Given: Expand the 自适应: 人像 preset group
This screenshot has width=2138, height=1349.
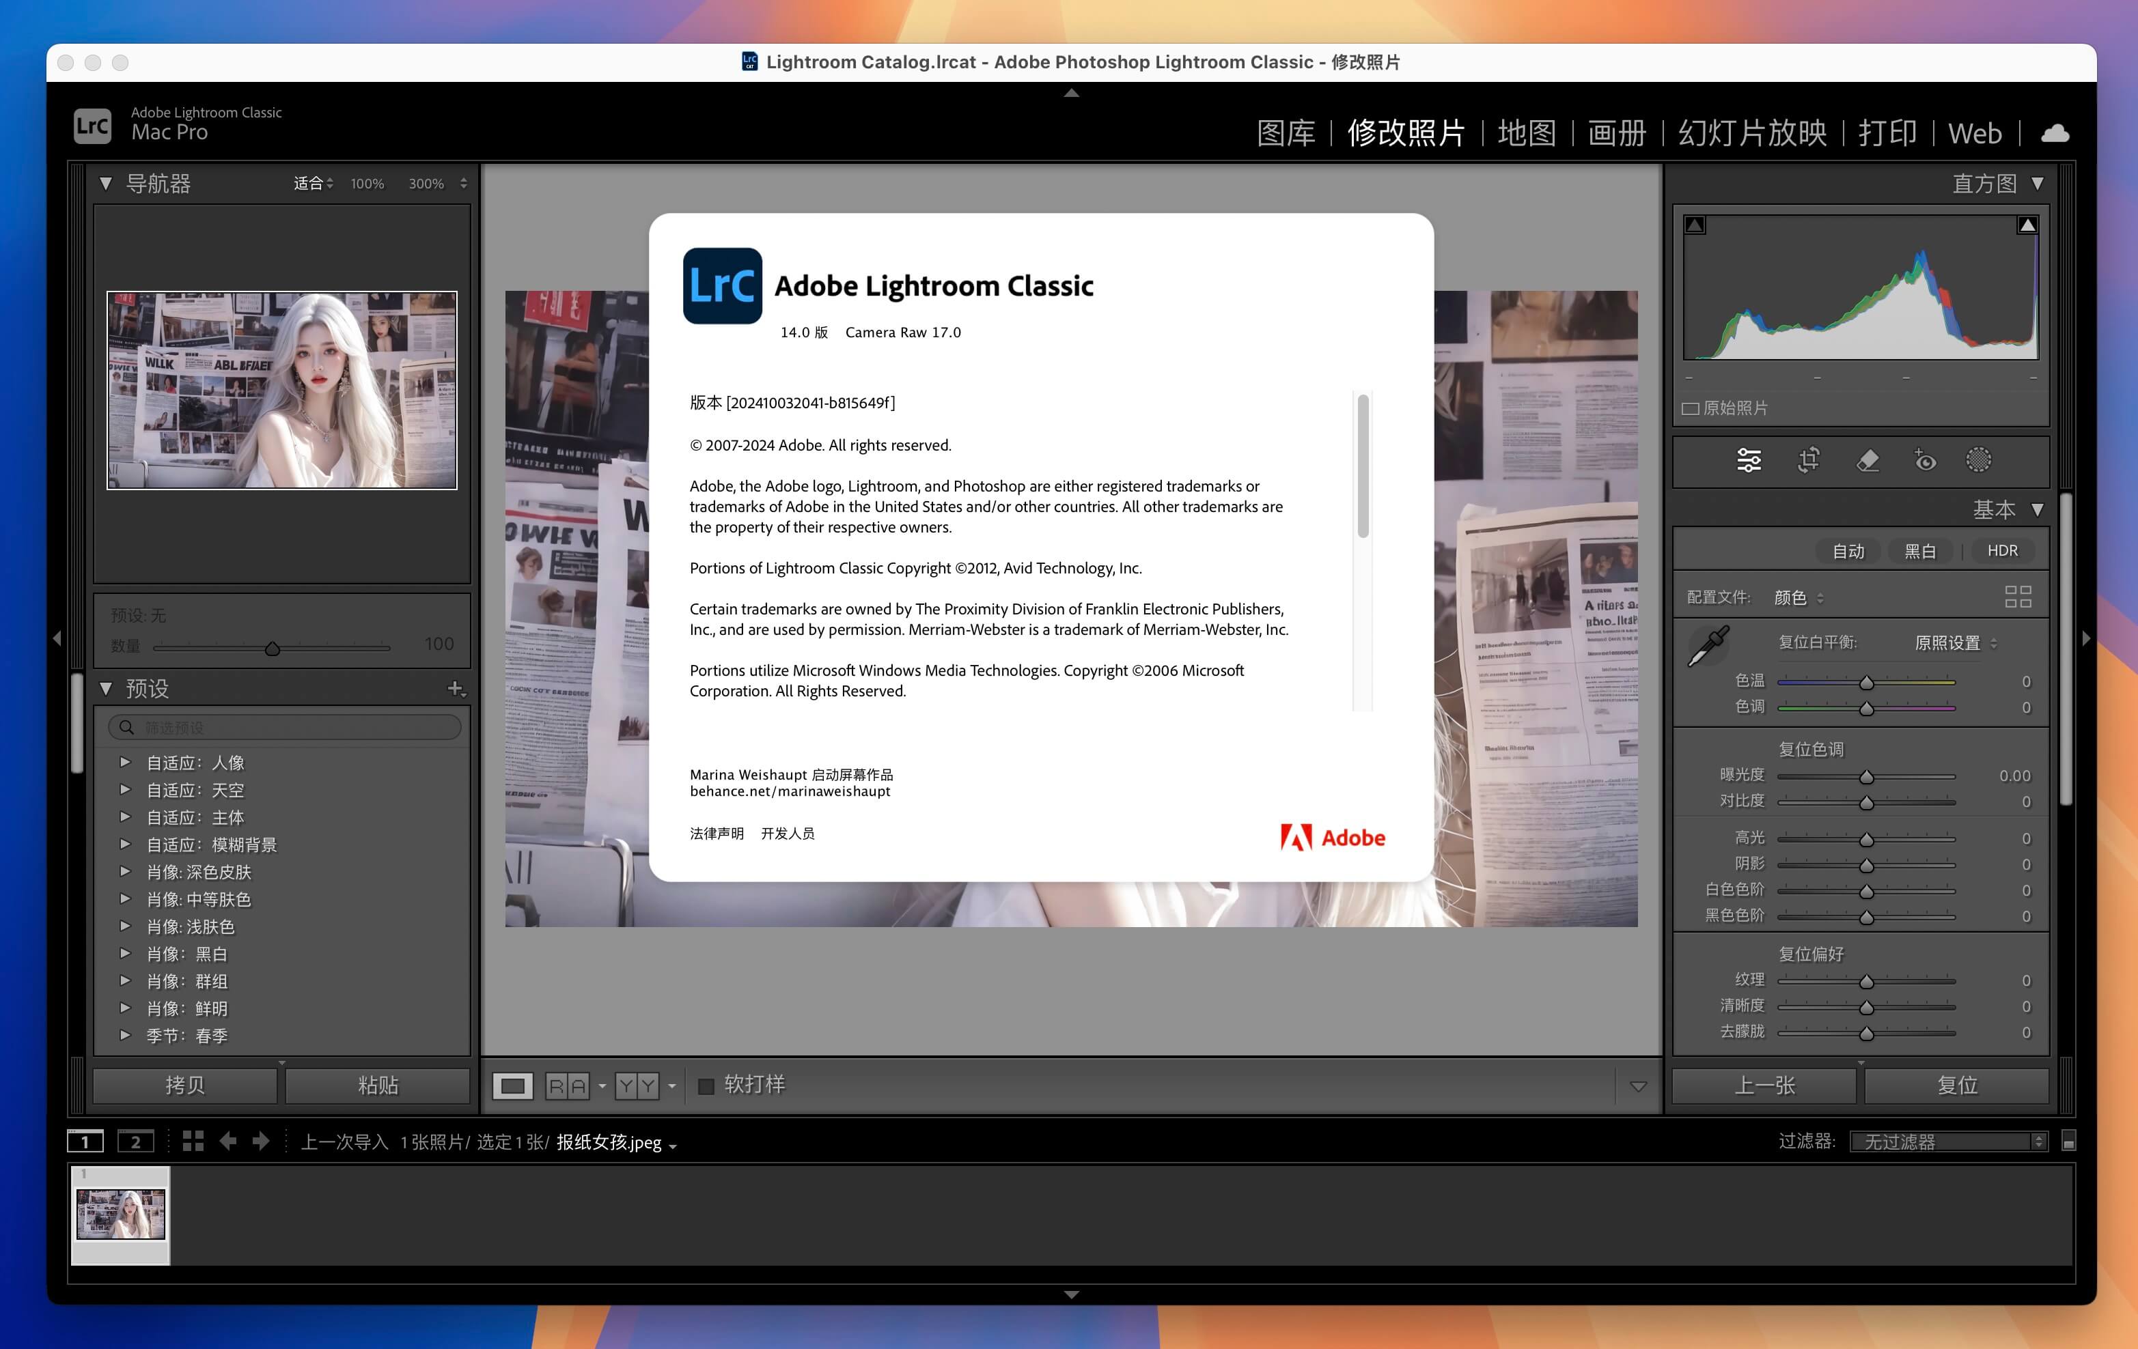Looking at the screenshot, I should click(x=125, y=763).
